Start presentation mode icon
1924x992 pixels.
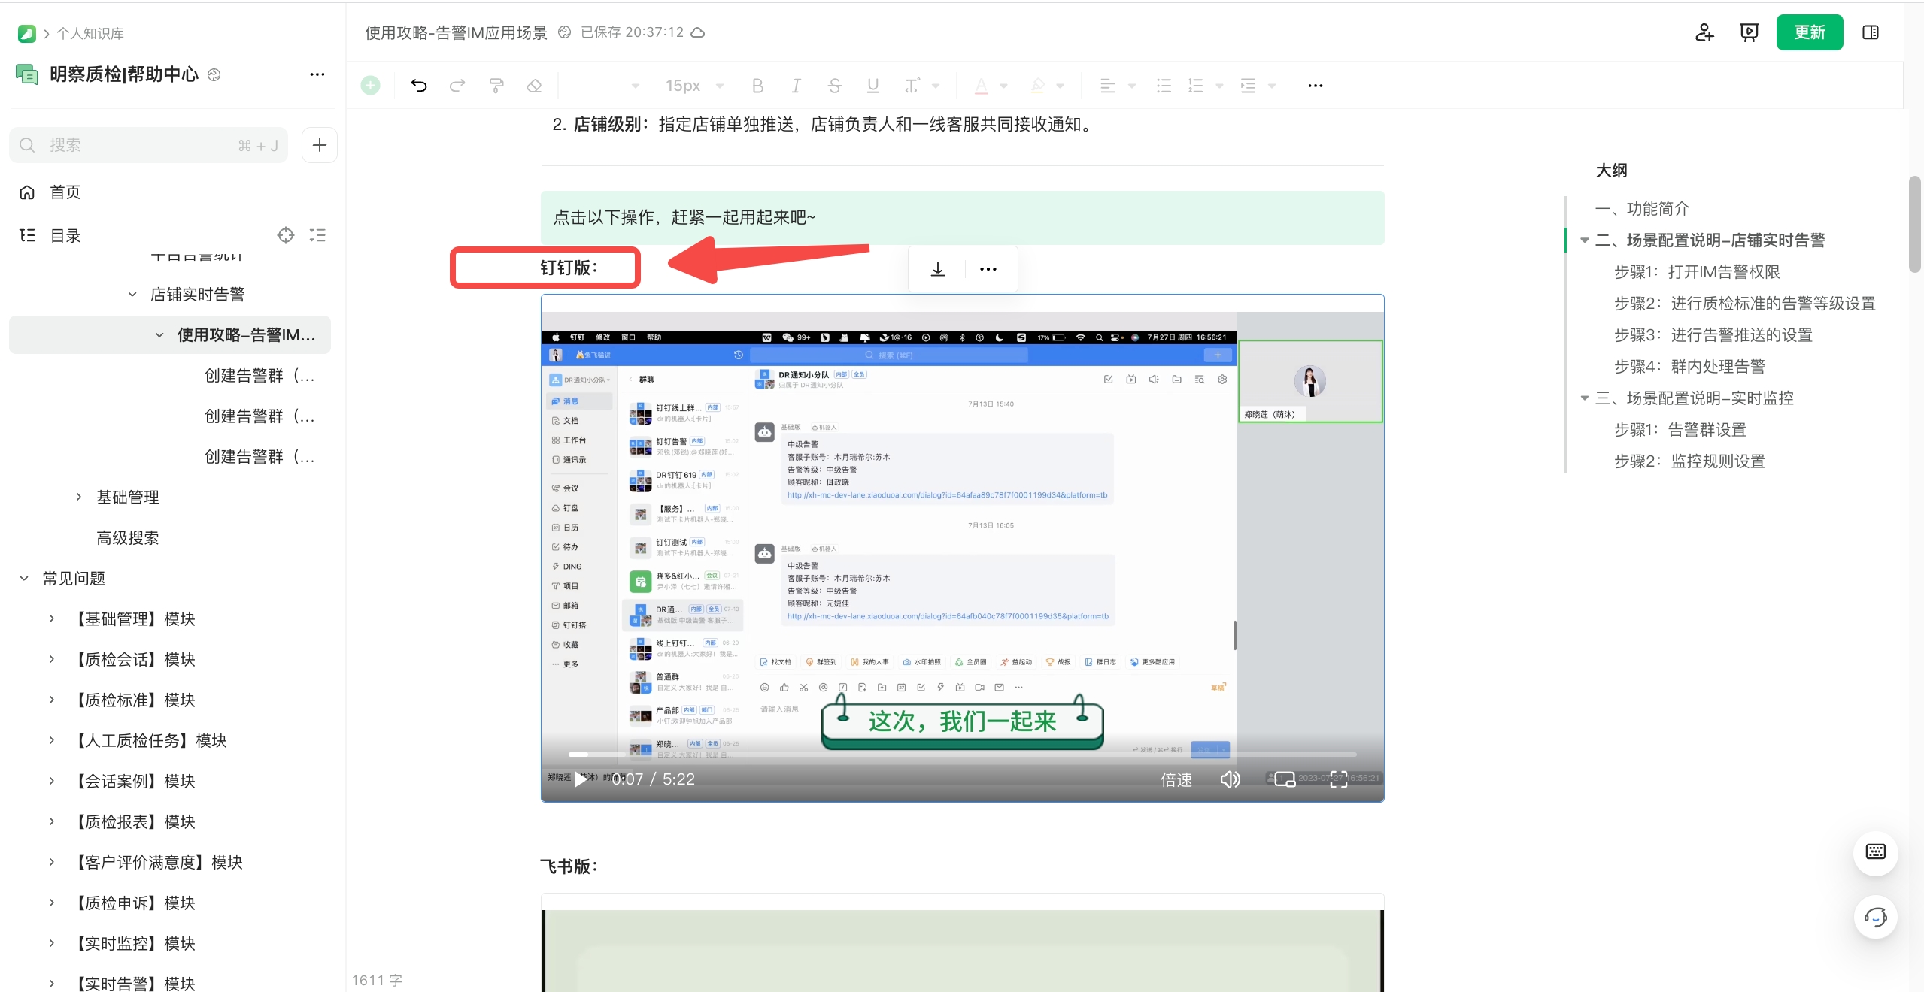pos(1750,32)
